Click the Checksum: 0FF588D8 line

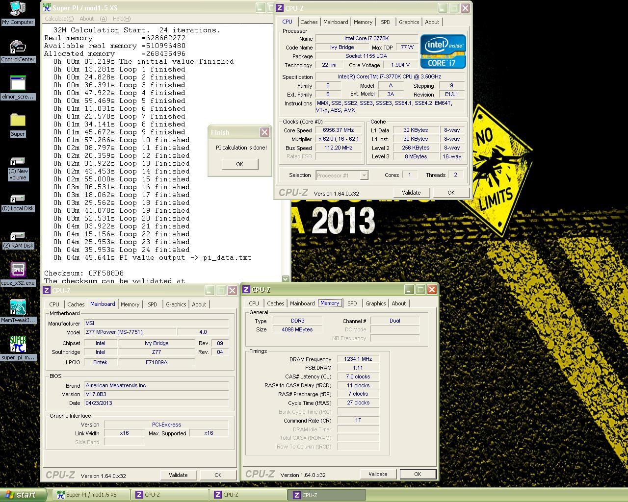(x=84, y=273)
